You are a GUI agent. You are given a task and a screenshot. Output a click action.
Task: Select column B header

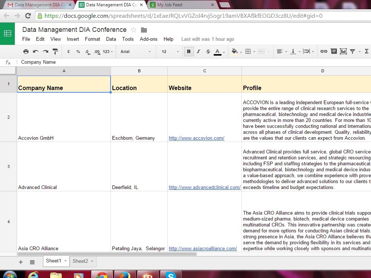[x=139, y=71]
